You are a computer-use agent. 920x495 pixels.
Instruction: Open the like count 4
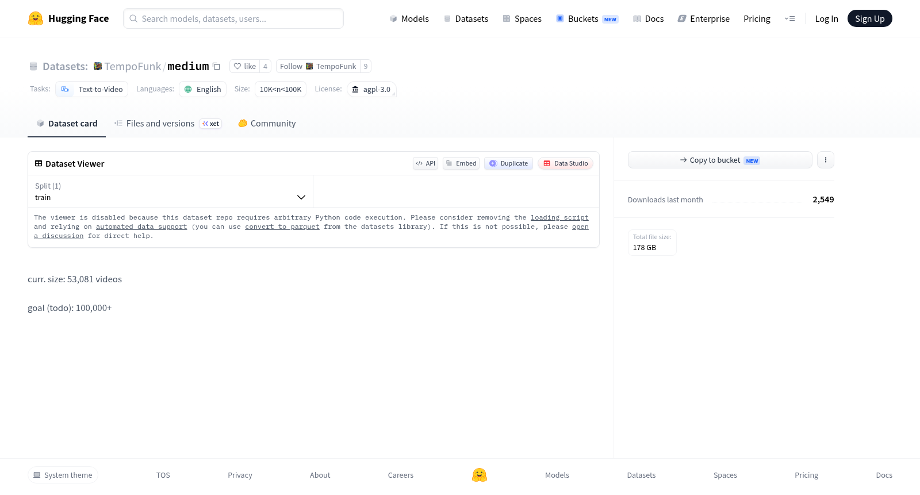pos(265,66)
